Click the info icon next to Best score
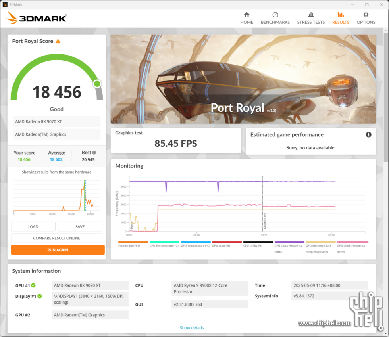This screenshot has height=337, width=389. (x=94, y=153)
